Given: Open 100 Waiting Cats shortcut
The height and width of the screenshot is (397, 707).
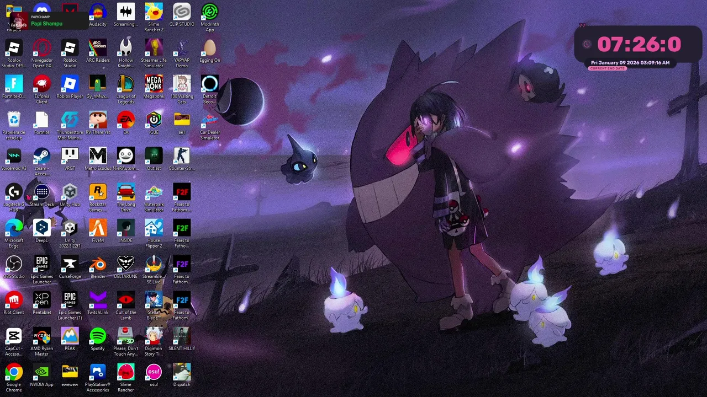Looking at the screenshot, I should (182, 84).
